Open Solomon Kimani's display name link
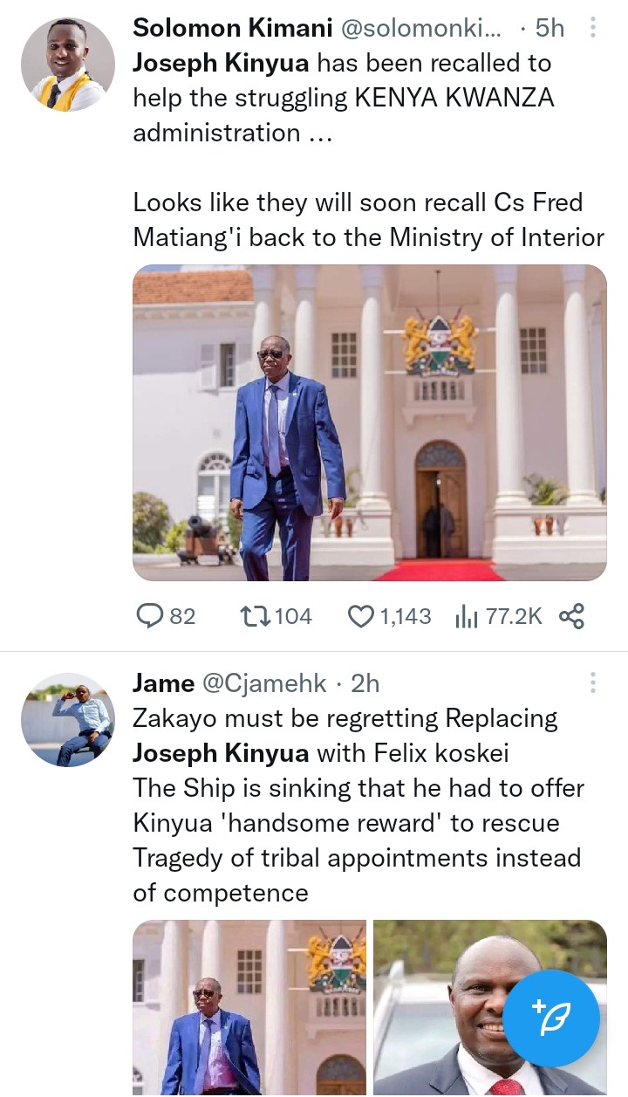Screen dimensions: 628x1097 click(x=232, y=29)
